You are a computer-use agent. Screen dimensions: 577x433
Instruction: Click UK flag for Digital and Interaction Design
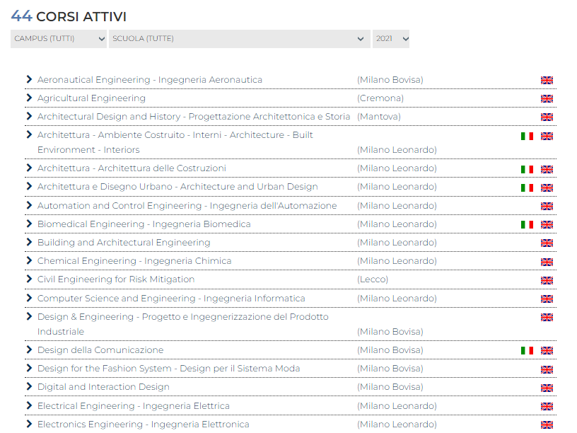547,388
